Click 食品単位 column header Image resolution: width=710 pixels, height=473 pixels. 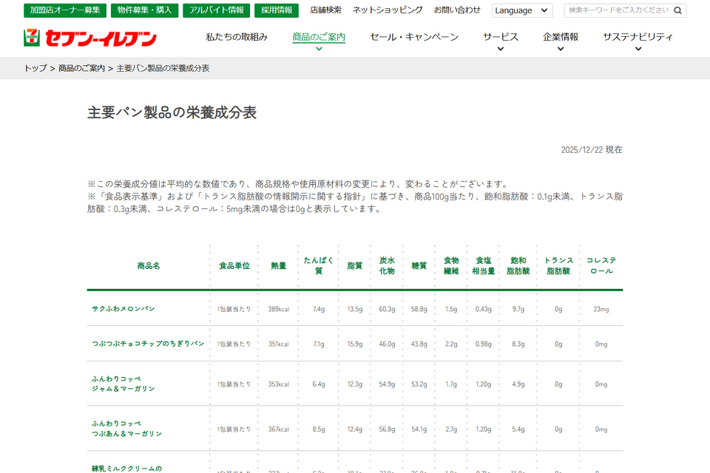point(234,266)
